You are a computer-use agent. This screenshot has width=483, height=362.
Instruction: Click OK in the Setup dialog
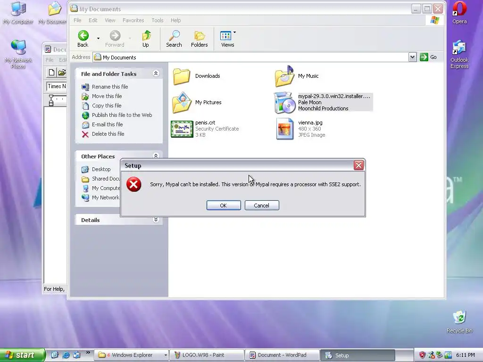pos(224,206)
